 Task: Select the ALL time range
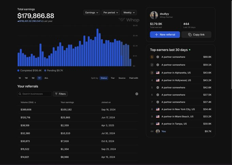click(x=46, y=78)
